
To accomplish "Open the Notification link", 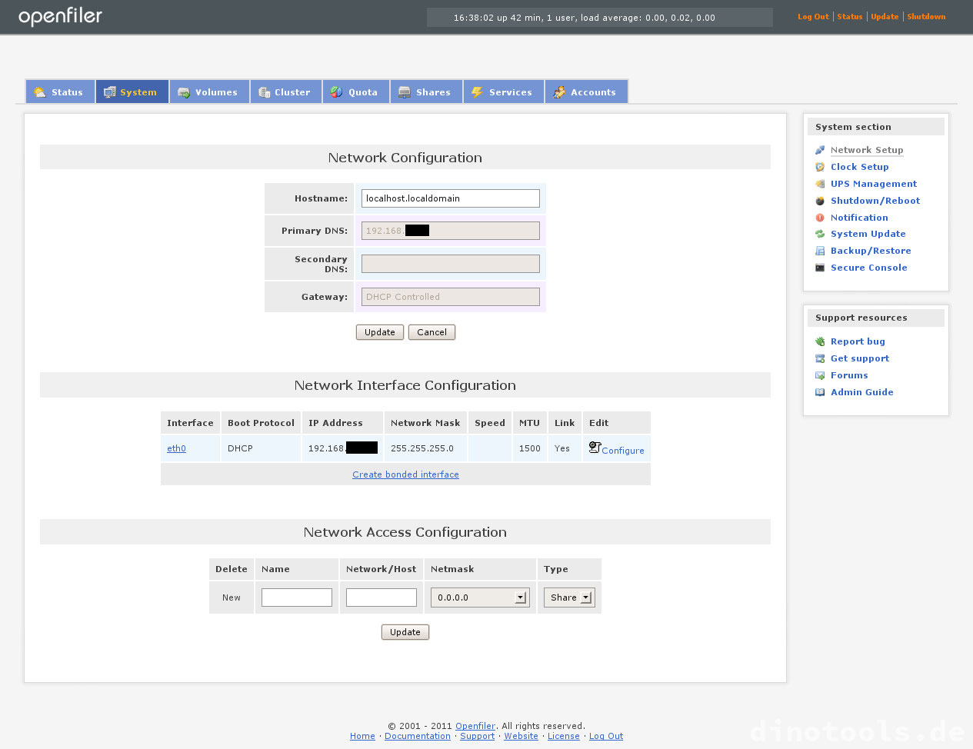I will (x=859, y=218).
